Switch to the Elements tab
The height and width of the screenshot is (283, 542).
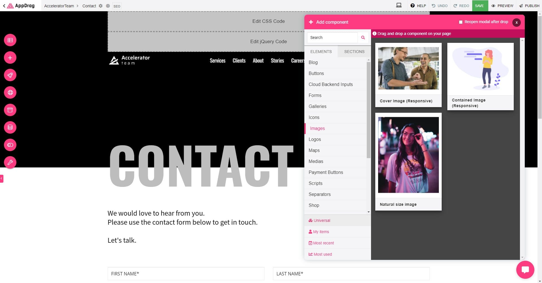click(321, 52)
